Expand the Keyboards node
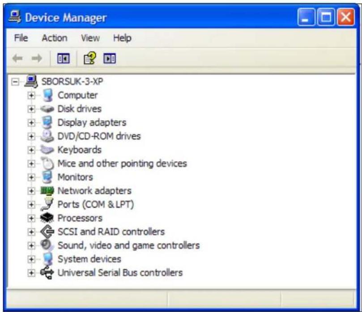The image size is (362, 312). coord(31,150)
